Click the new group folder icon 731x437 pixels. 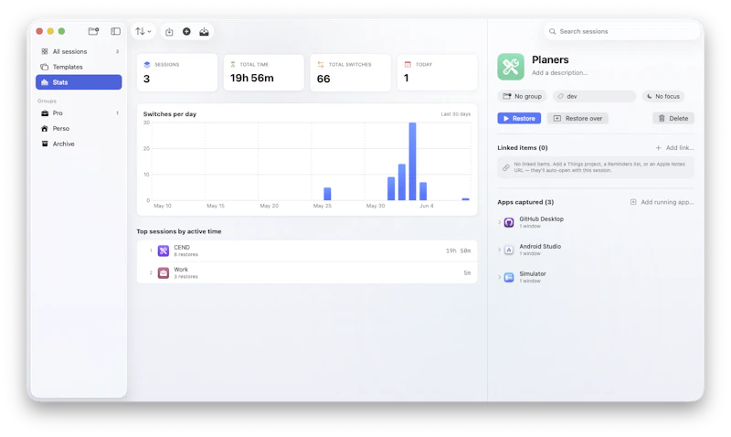tap(93, 31)
